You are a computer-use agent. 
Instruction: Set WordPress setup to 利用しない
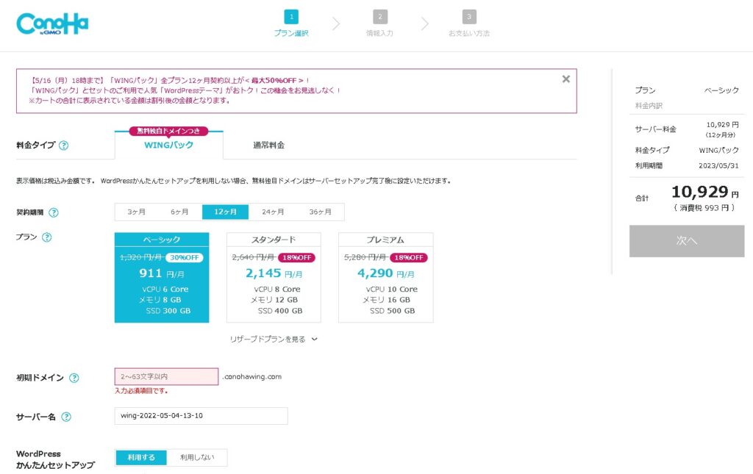[x=197, y=457]
